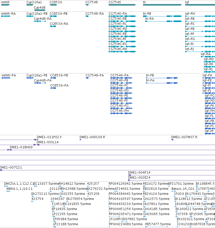Image resolution: width=215 pixels, height=228 pixels.
Task: Open the CG7546-PH protein label
Action: tap(120, 111)
